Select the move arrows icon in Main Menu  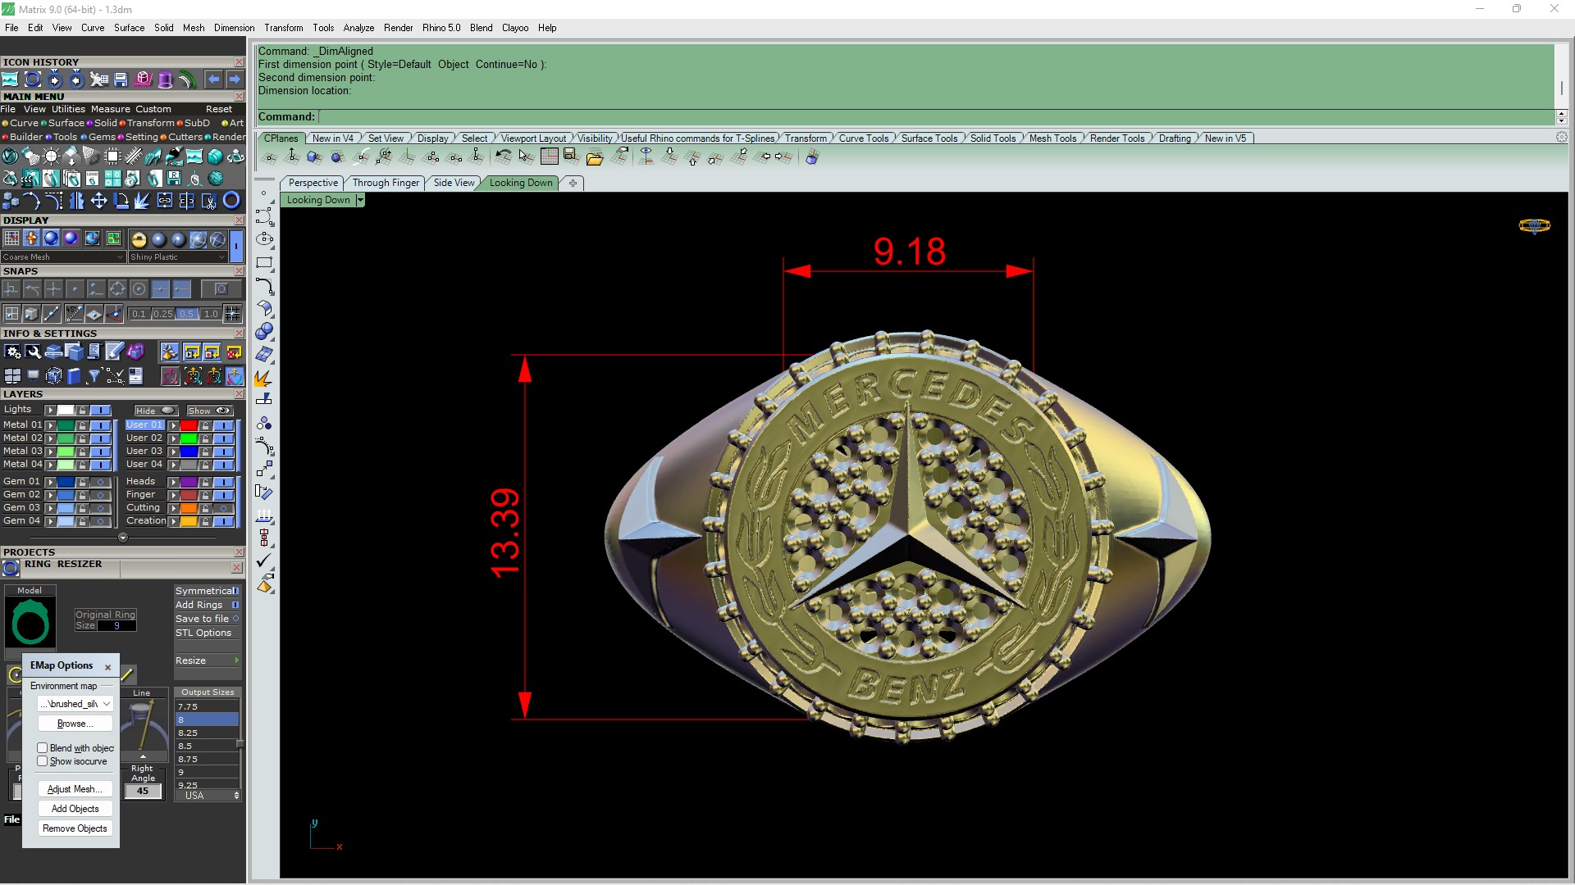point(98,201)
